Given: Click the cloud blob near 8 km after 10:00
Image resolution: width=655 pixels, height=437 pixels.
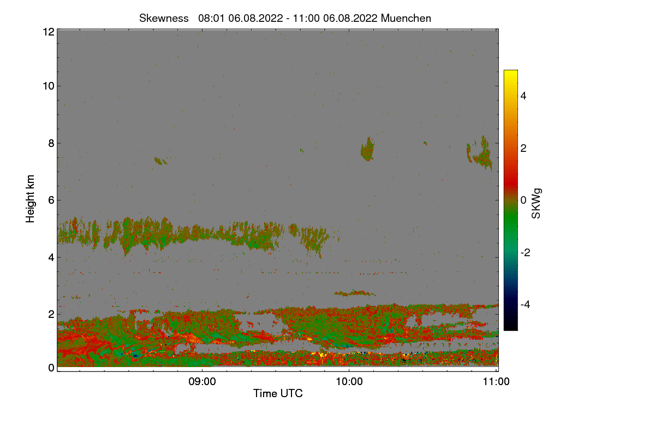Looking at the screenshot, I should pyautogui.click(x=368, y=149).
